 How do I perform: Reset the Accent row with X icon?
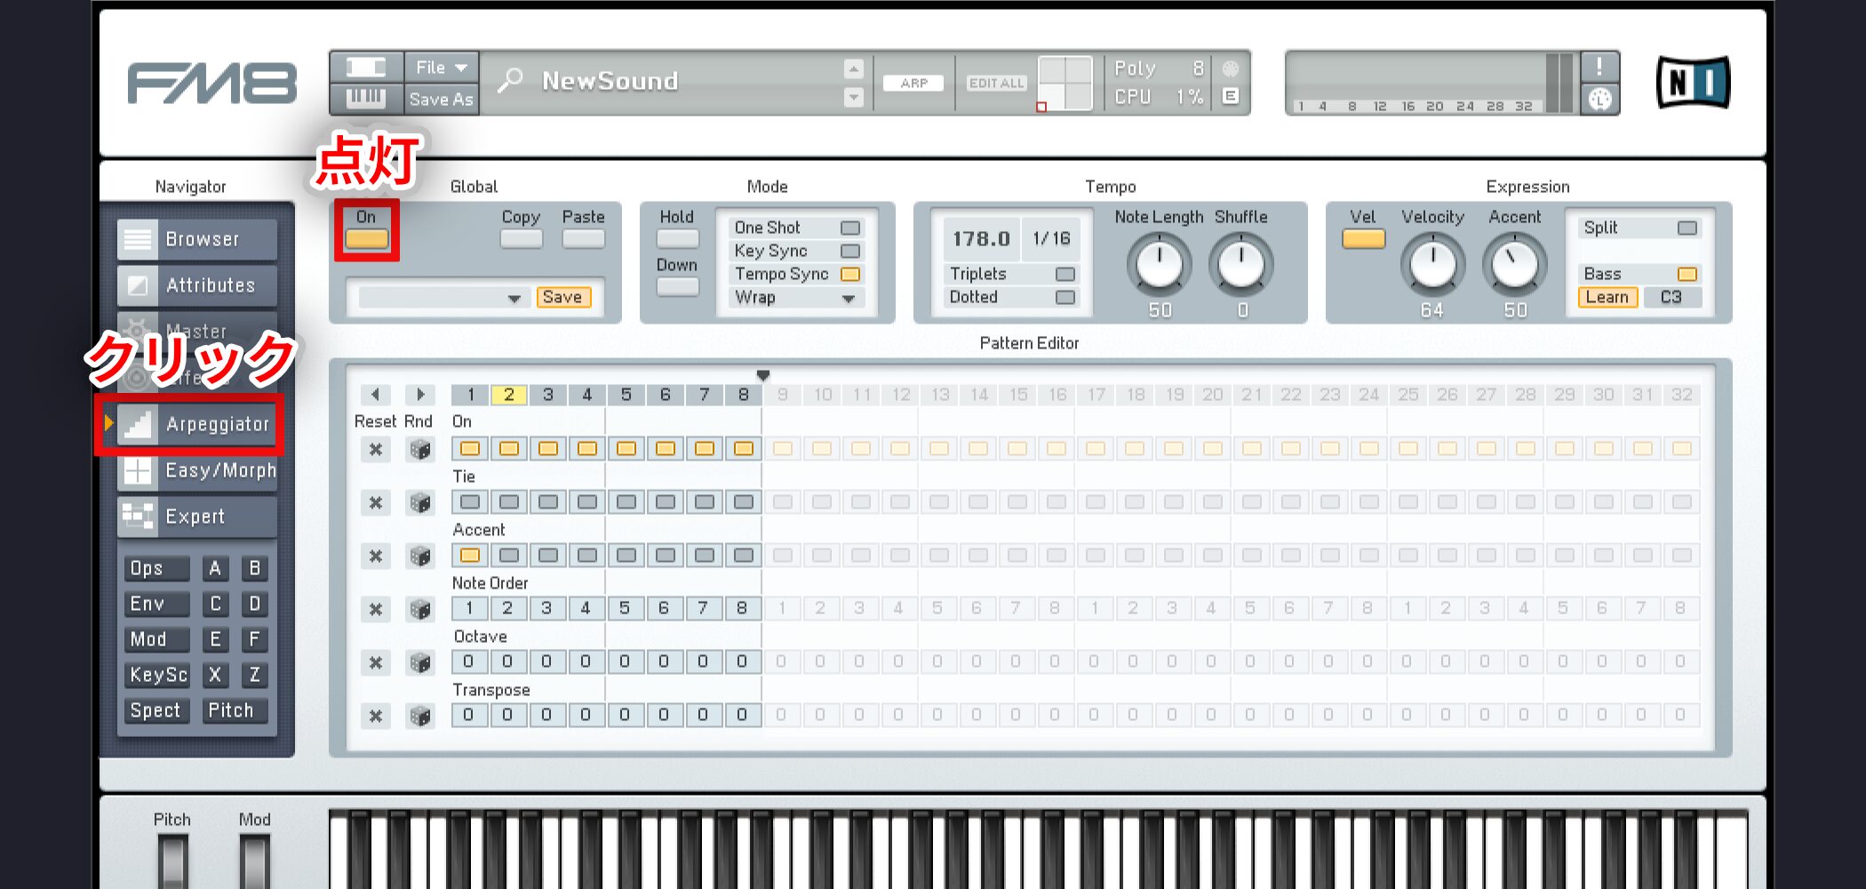tap(376, 556)
